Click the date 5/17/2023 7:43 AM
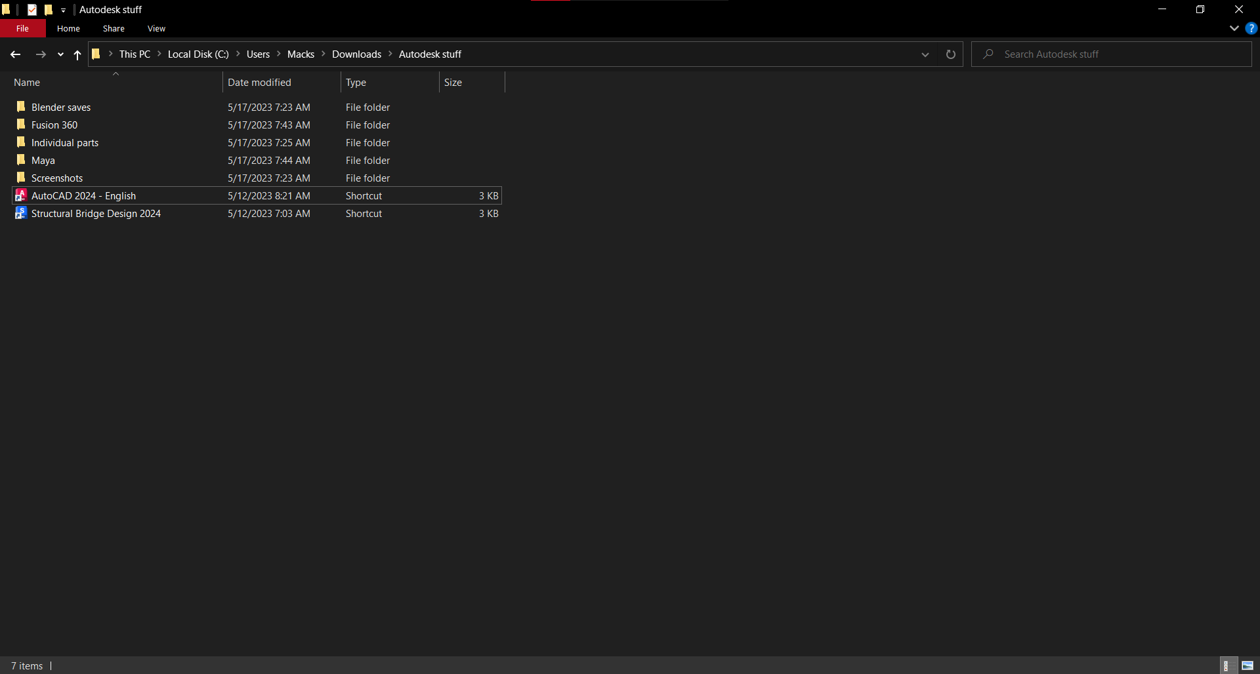 (269, 125)
